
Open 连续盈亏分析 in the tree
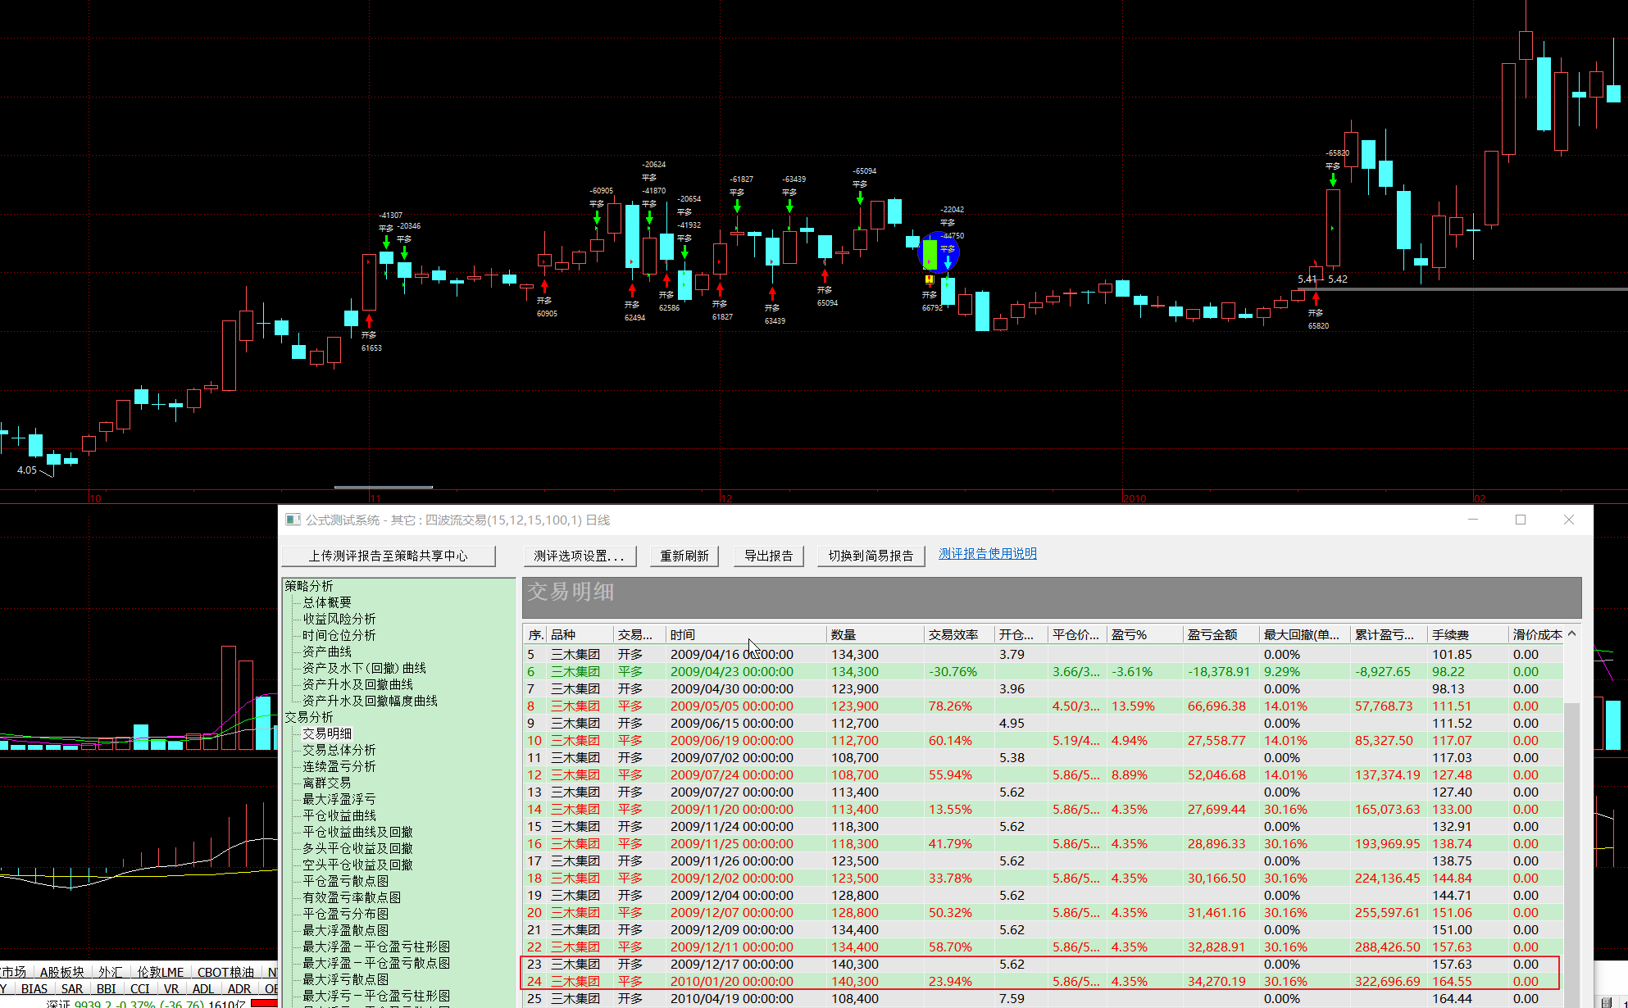(339, 766)
